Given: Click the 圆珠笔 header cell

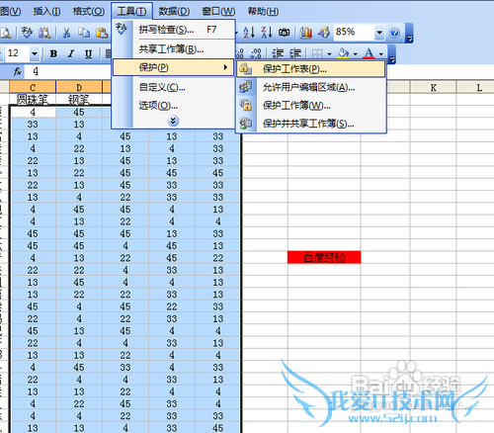Looking at the screenshot, I should click(33, 99).
